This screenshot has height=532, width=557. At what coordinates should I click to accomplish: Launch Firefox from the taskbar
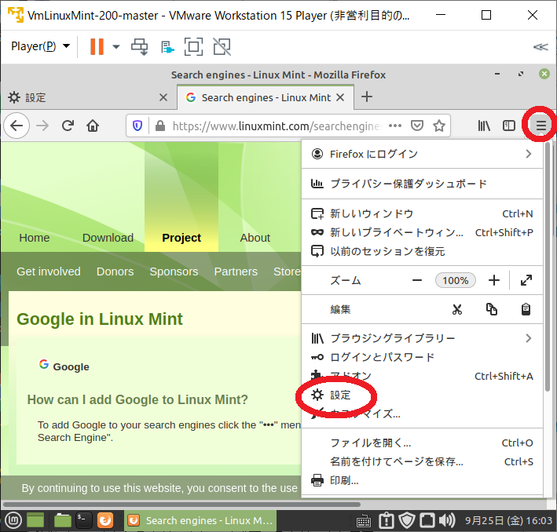[105, 520]
